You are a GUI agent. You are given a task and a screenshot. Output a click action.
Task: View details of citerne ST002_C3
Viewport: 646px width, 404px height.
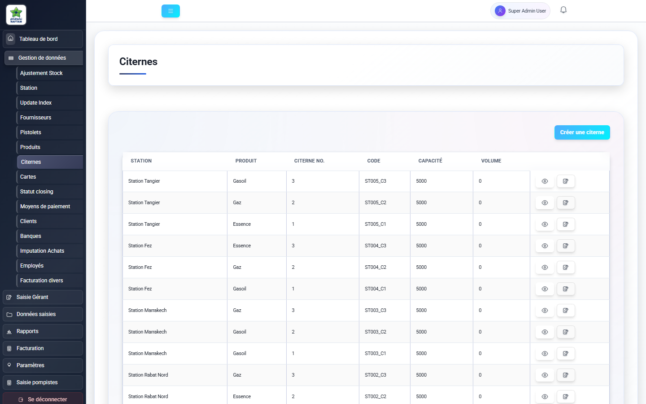point(545,375)
